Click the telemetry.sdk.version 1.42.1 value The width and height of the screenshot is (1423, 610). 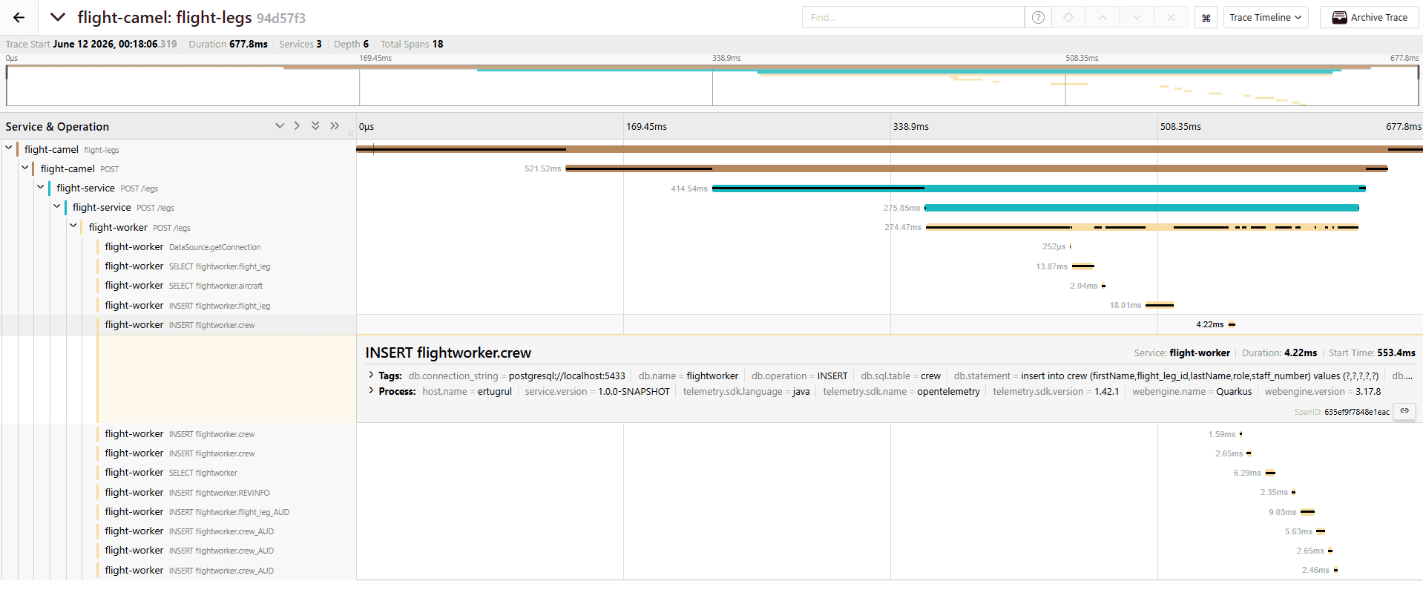1107,391
